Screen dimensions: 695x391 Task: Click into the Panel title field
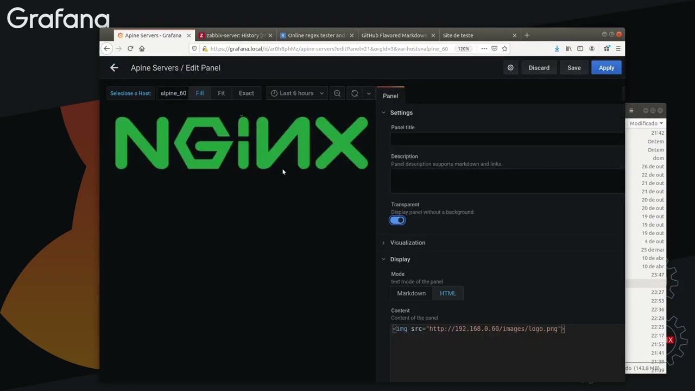(508, 139)
